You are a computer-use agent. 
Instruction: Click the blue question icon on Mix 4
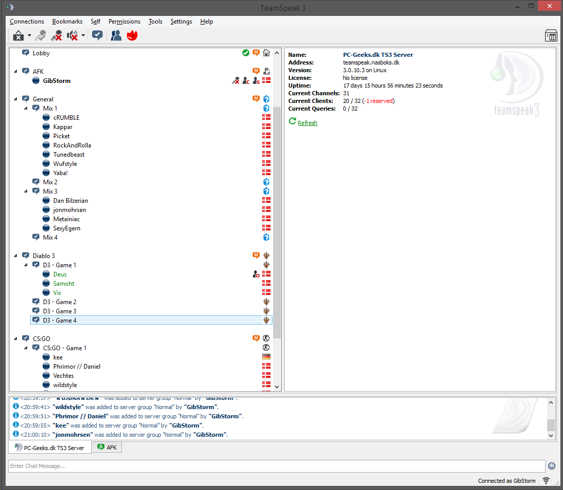point(266,237)
